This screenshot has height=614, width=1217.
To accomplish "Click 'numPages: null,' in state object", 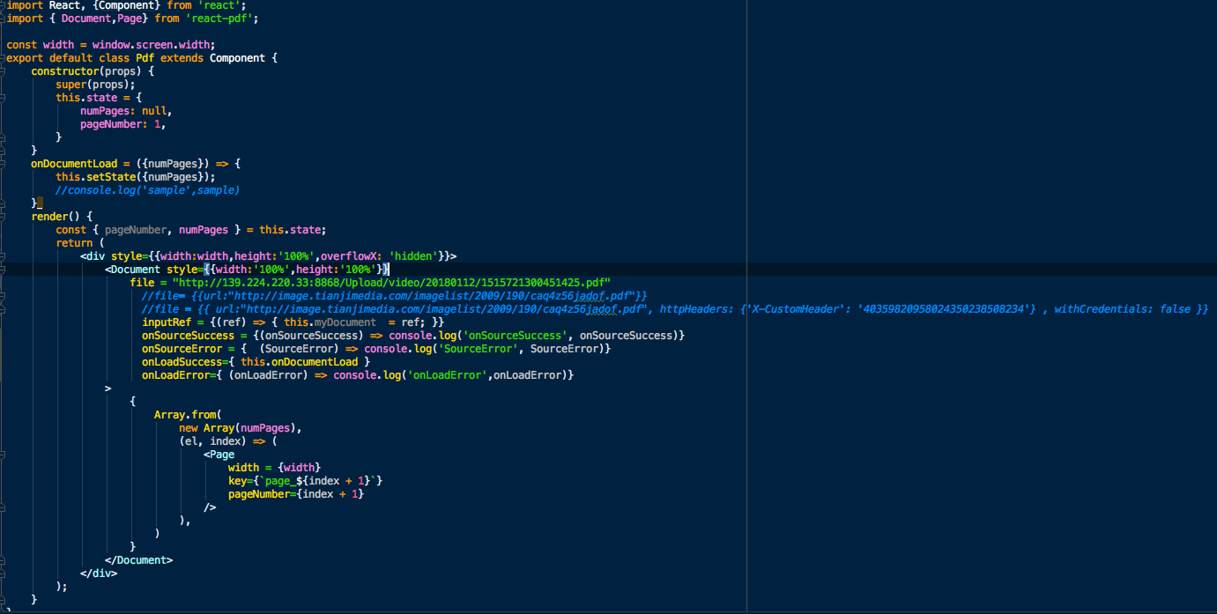I will [x=126, y=111].
